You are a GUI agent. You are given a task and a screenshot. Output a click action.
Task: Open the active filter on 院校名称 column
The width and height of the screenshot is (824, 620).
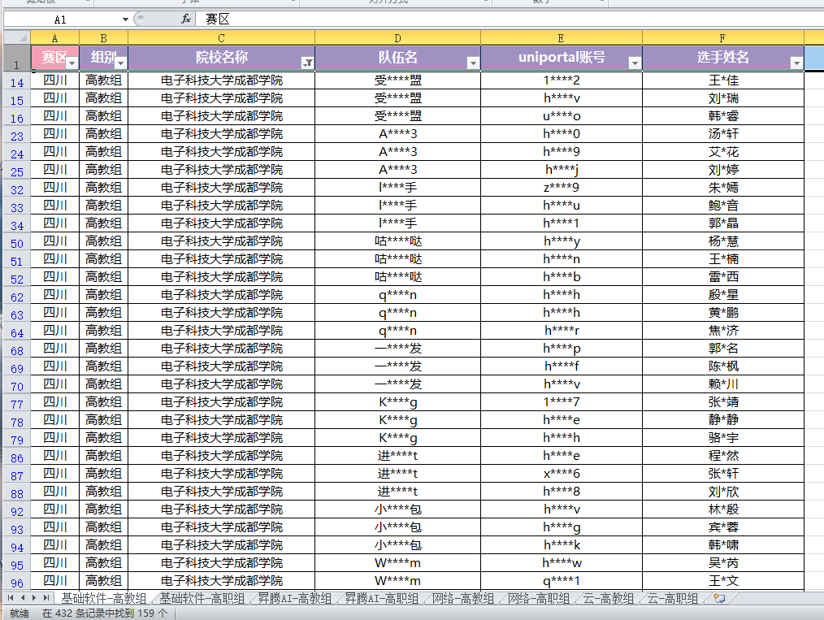tap(307, 63)
